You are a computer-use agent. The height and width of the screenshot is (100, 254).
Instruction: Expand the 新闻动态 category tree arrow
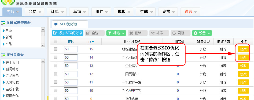click(4, 69)
